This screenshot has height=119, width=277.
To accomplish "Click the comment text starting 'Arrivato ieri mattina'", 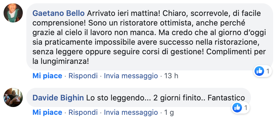I will [149, 37].
